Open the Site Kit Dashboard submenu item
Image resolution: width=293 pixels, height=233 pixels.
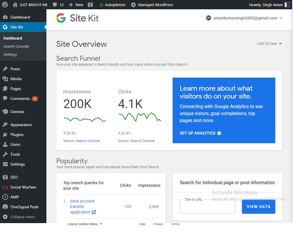(13, 38)
